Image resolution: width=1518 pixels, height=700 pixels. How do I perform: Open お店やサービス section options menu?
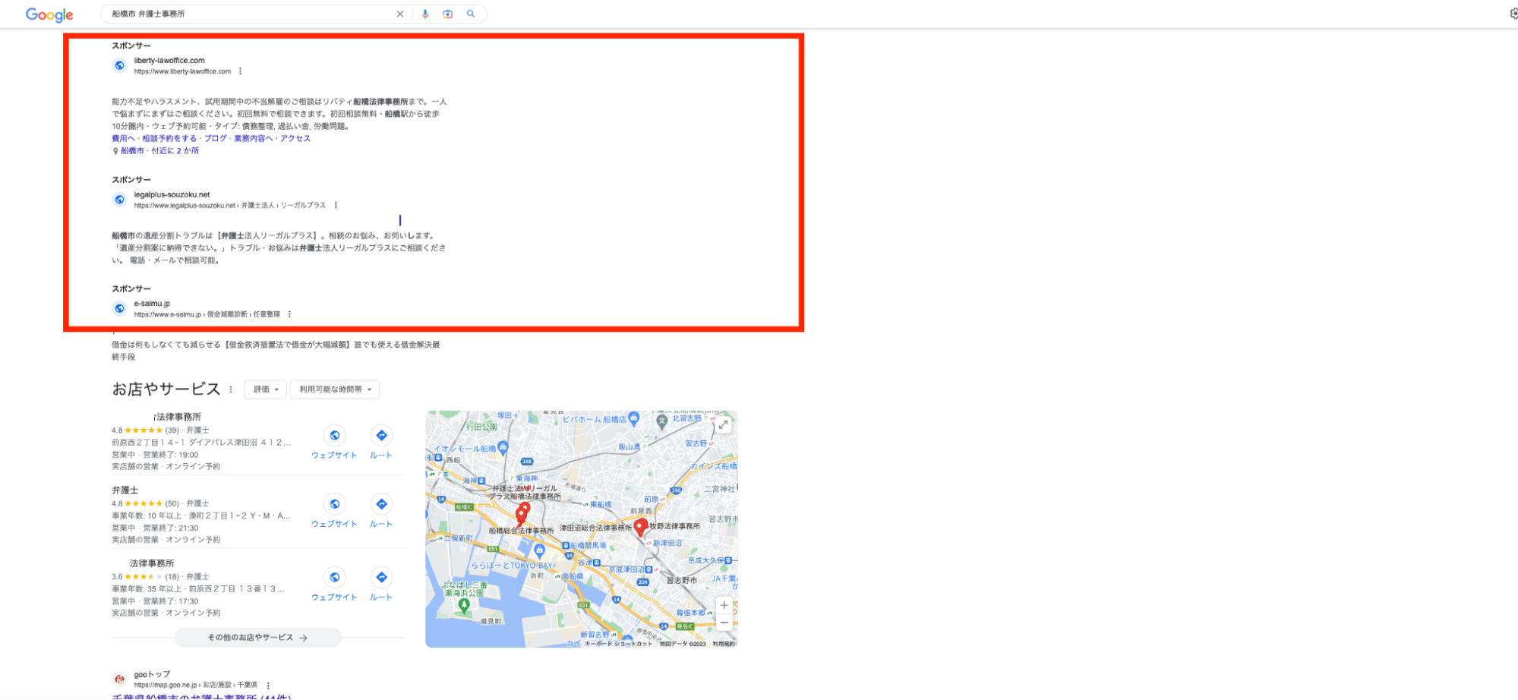[x=231, y=389]
